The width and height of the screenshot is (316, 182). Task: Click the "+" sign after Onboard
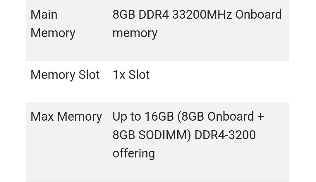coord(260,117)
